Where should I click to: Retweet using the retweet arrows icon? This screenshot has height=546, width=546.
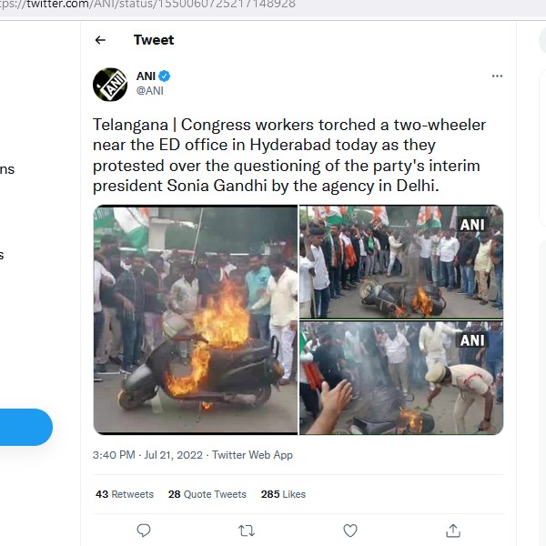click(247, 530)
